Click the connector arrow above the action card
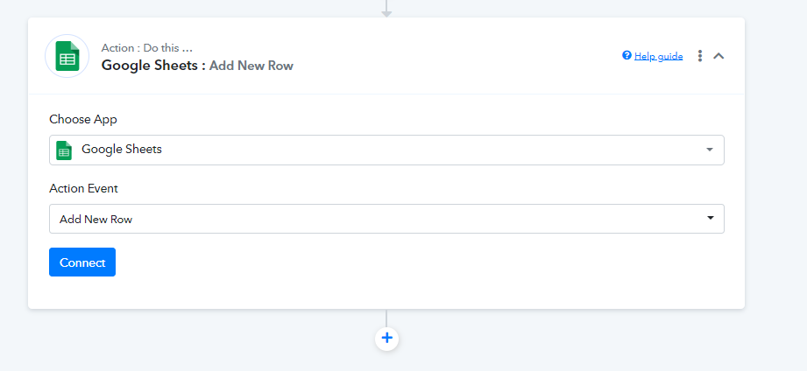The image size is (807, 371). [x=386, y=9]
